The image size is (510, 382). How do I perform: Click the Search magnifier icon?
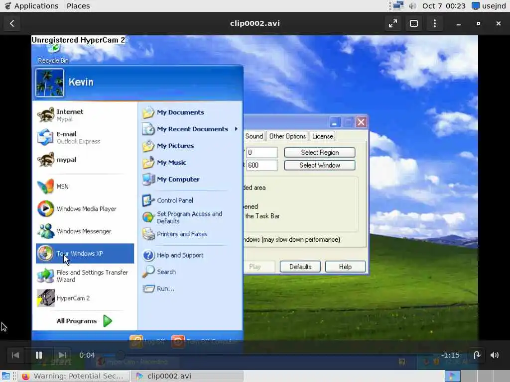(148, 272)
